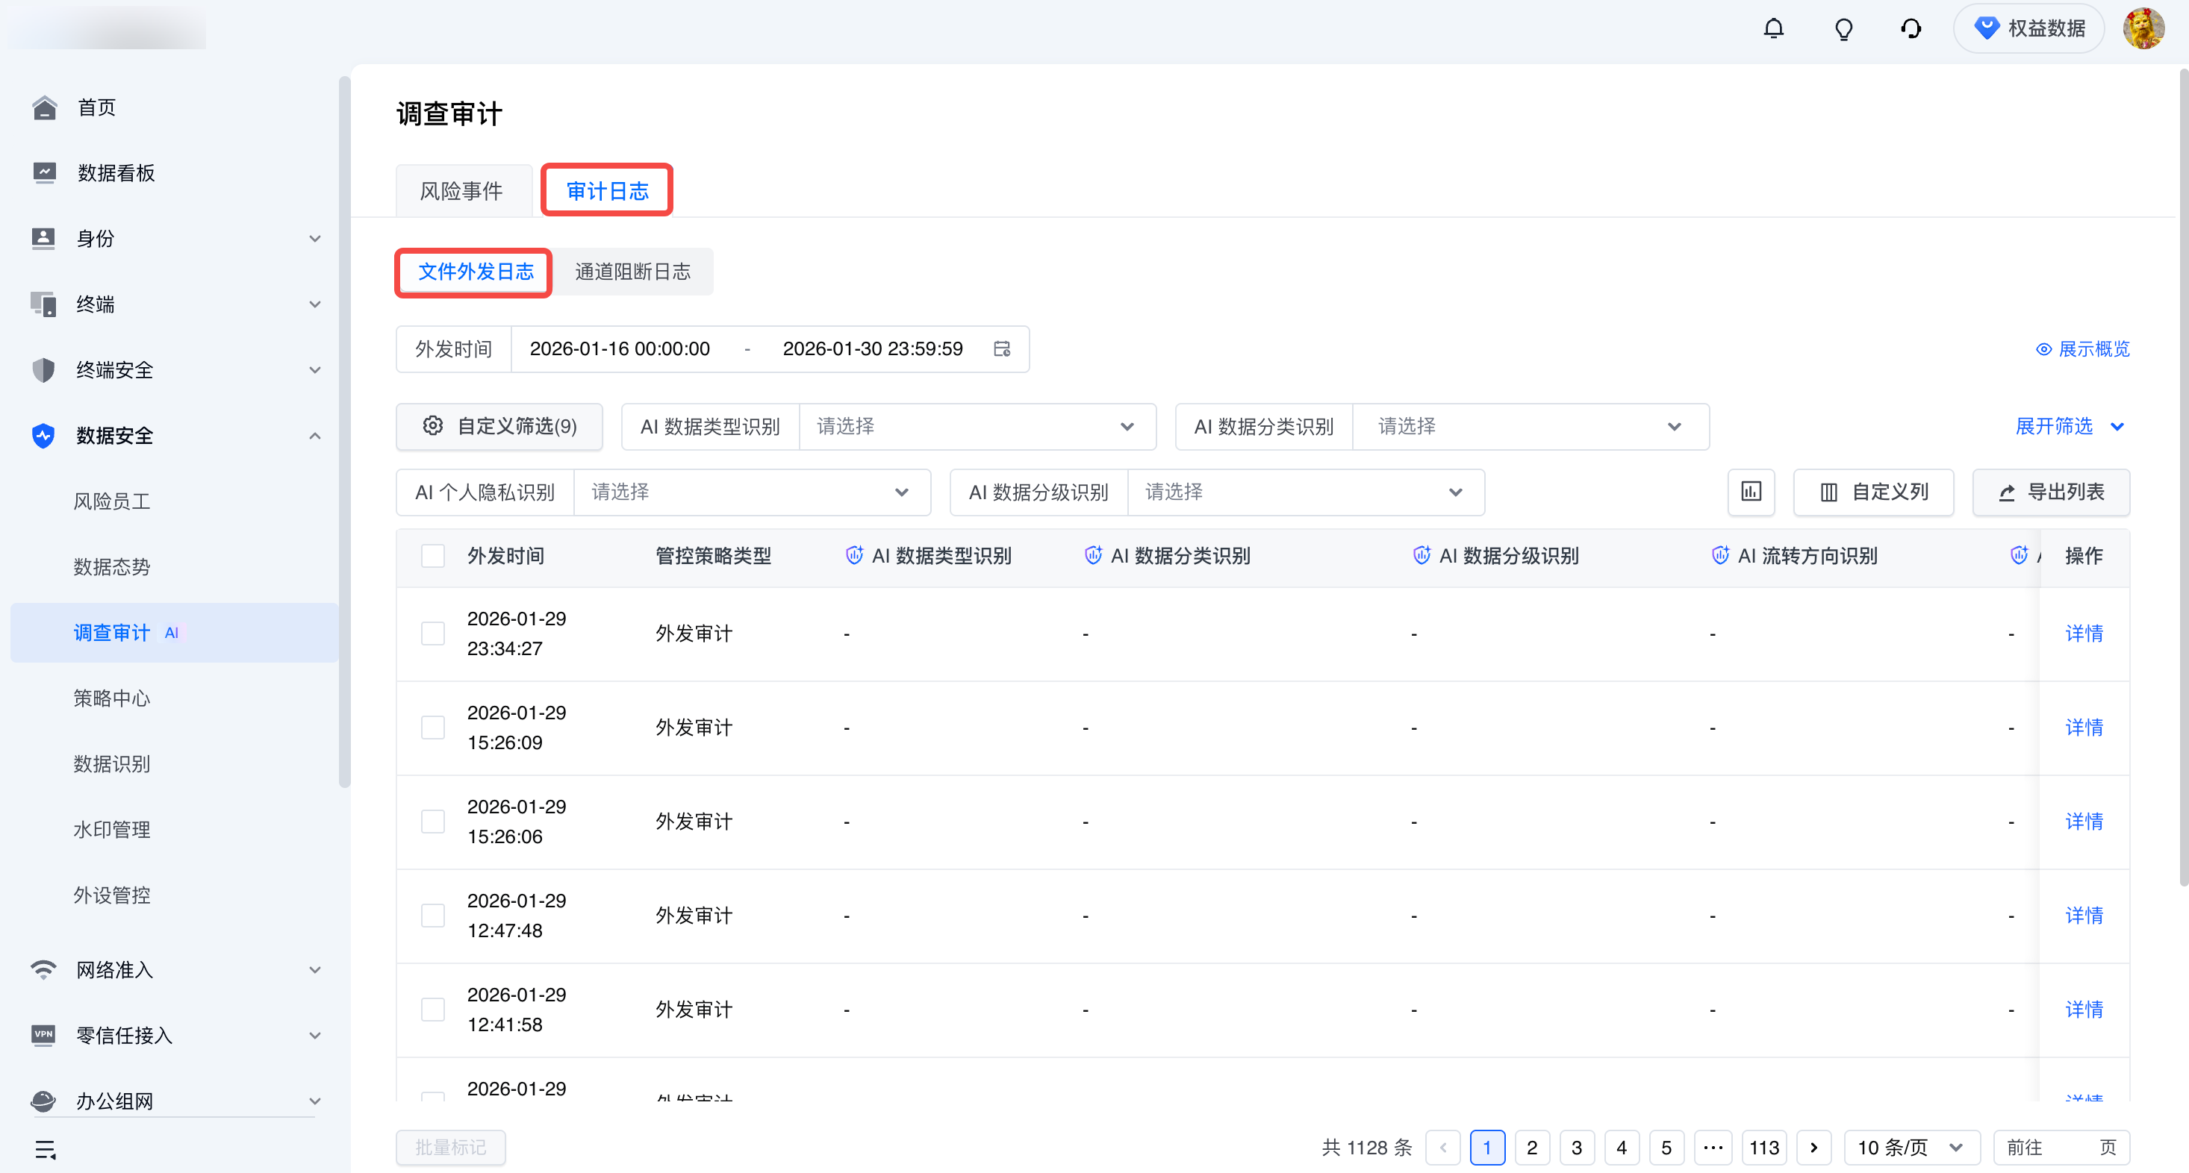Open the AI 个人隐私识别 dropdown
This screenshot has width=2189, height=1173.
click(752, 492)
